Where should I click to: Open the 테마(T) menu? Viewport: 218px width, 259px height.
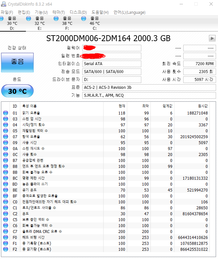[x=59, y=13]
